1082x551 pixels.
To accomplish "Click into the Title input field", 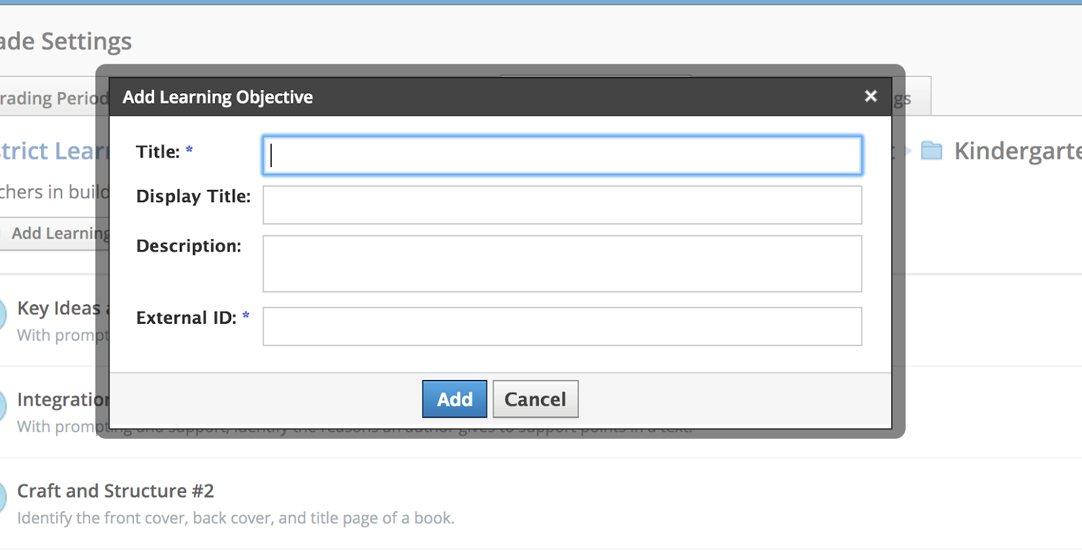I will point(562,155).
